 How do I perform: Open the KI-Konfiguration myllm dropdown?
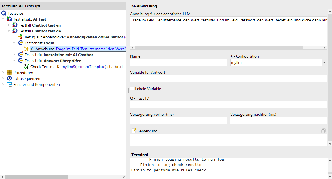pos(324,62)
